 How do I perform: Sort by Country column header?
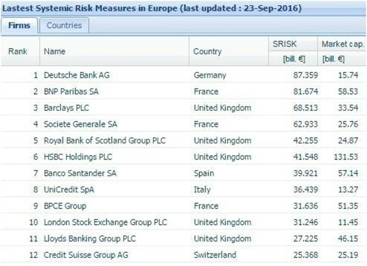[207, 51]
